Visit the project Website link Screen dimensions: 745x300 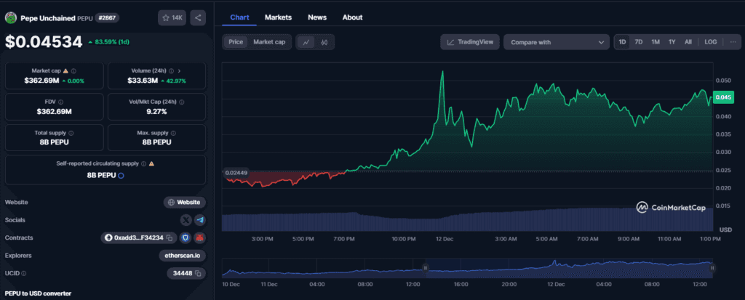click(x=185, y=202)
